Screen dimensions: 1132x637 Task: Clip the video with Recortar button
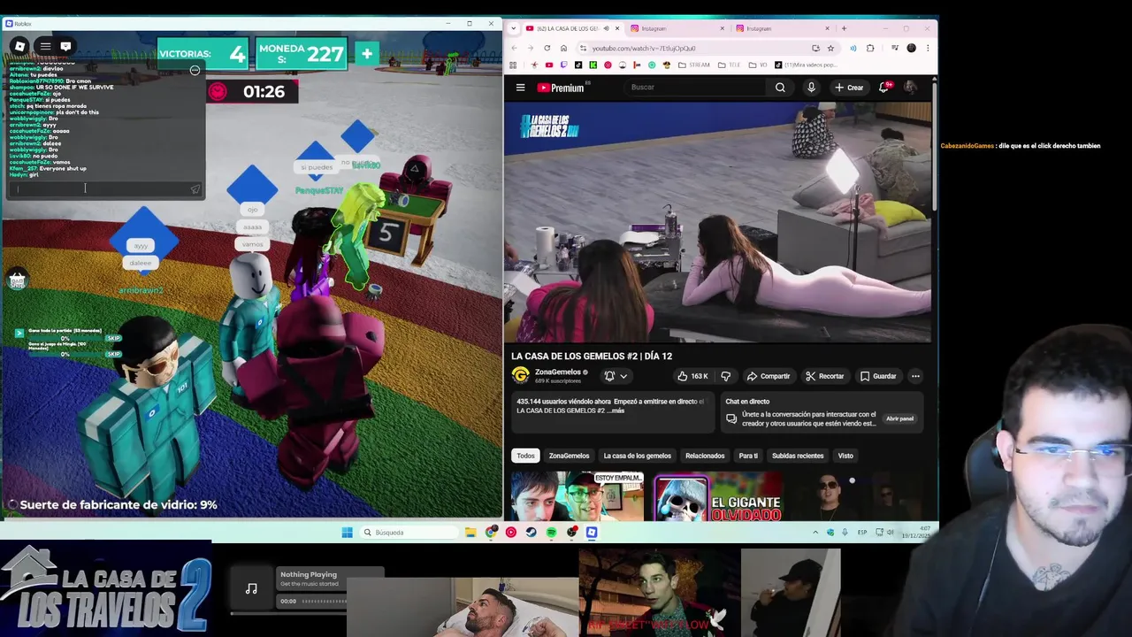825,376
